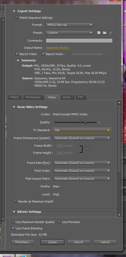
Task: Toggle the frame dimensions link constraint icon
Action: [x=88, y=149]
